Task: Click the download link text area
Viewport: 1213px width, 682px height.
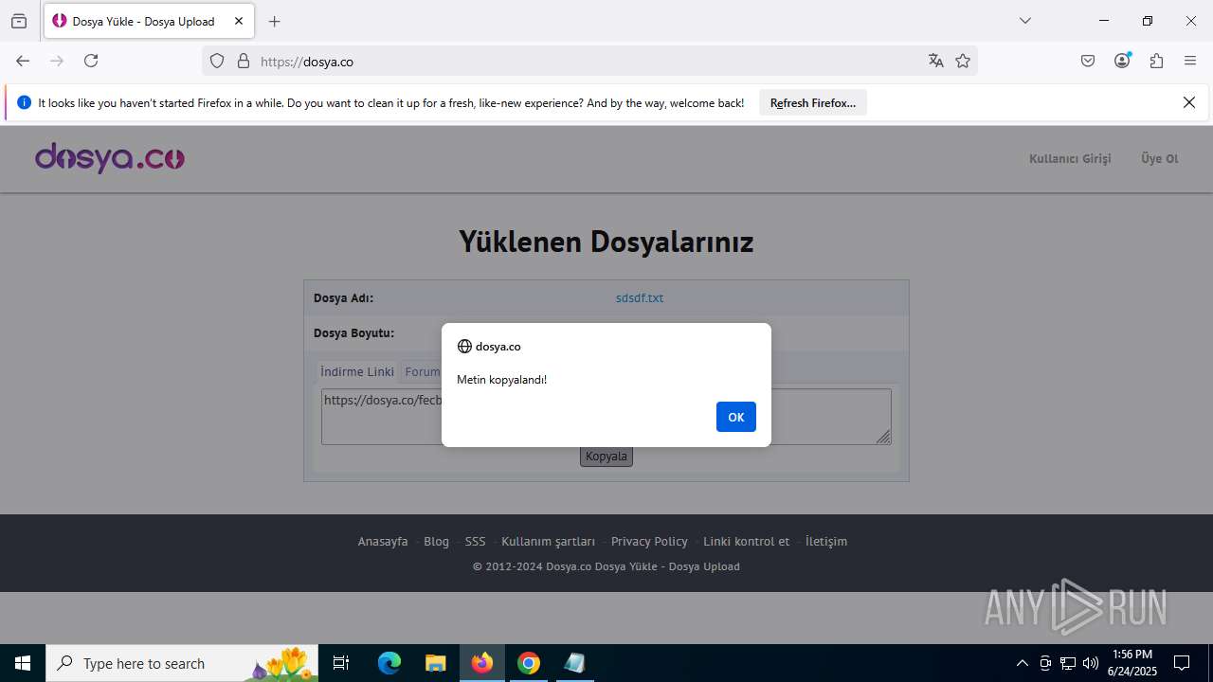Action: pyautogui.click(x=606, y=417)
